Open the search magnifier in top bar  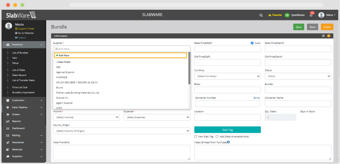point(261,15)
